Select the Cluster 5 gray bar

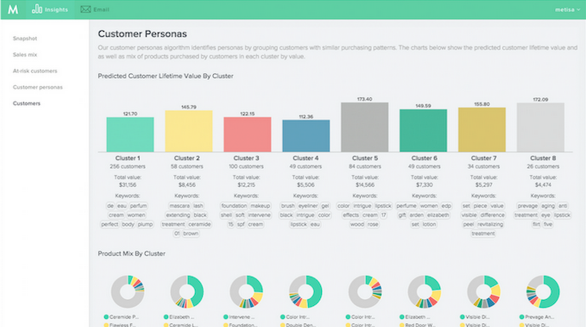tap(365, 127)
